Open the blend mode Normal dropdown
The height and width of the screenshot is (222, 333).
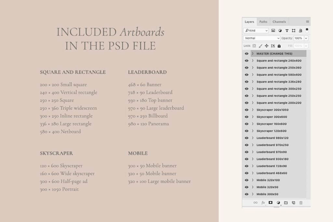262,38
